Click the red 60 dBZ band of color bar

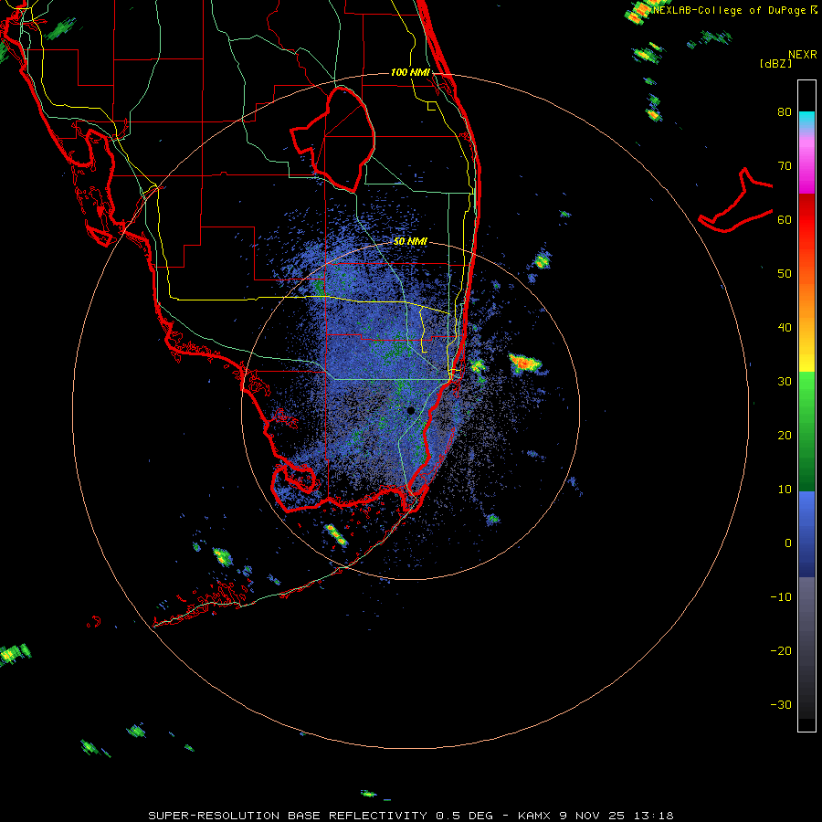(x=806, y=220)
